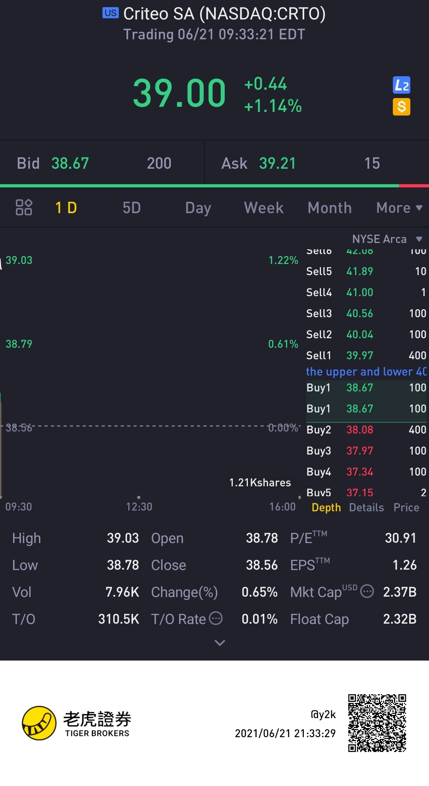This screenshot has height=786, width=429.
Task: Tap the Change(%) value 0.65%
Action: (259, 592)
